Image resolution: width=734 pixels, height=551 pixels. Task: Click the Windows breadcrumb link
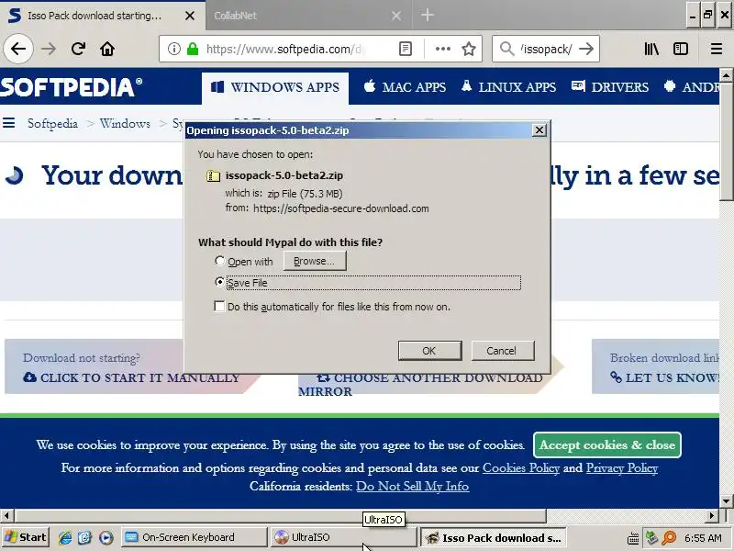click(x=125, y=124)
